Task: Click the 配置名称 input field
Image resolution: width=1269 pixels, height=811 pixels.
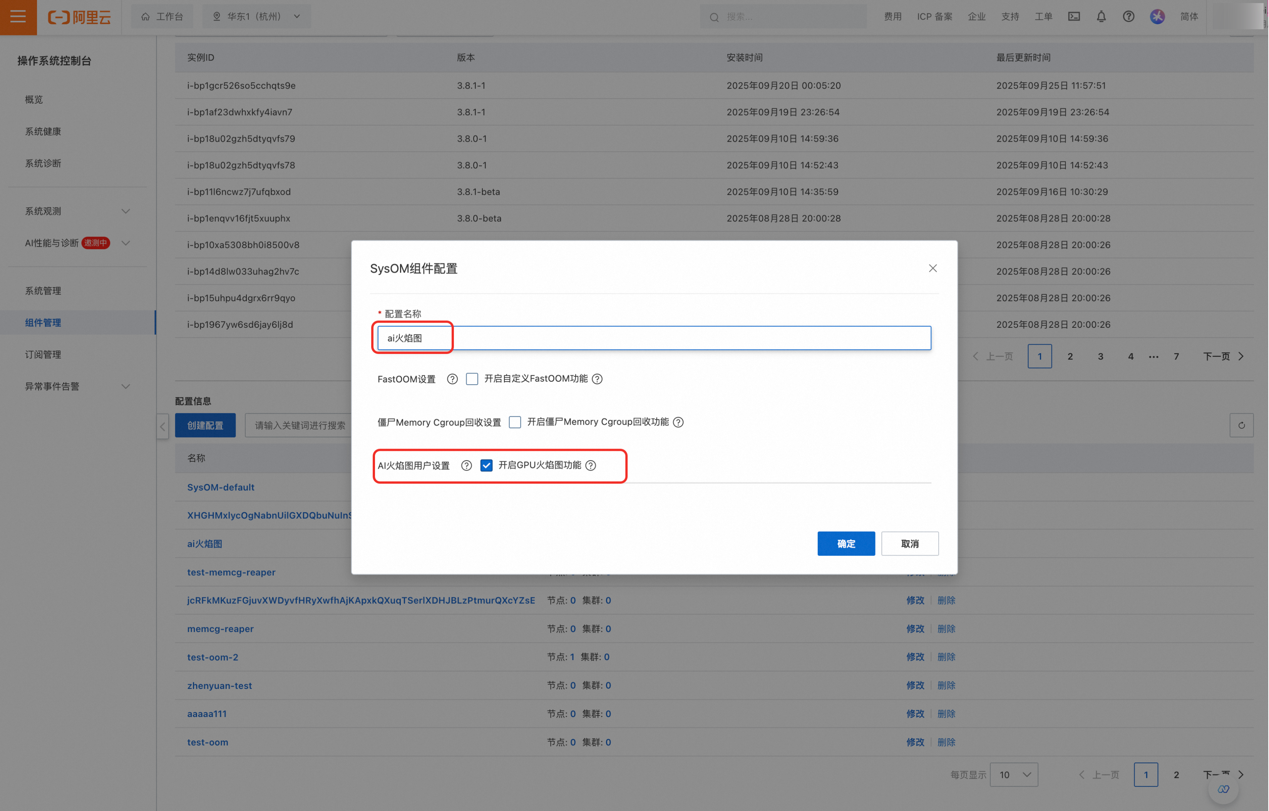Action: tap(653, 338)
